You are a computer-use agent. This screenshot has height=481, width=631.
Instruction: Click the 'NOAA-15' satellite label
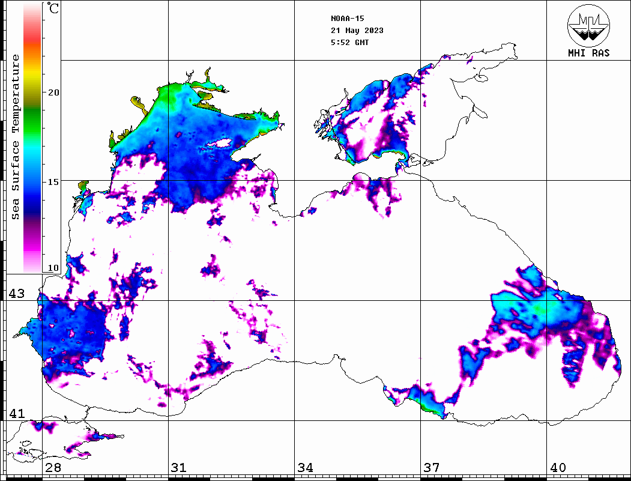click(347, 19)
